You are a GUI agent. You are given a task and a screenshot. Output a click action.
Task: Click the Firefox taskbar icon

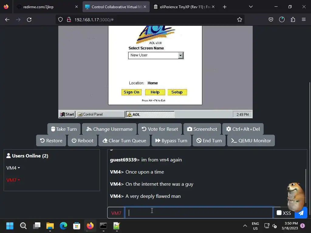(90, 226)
